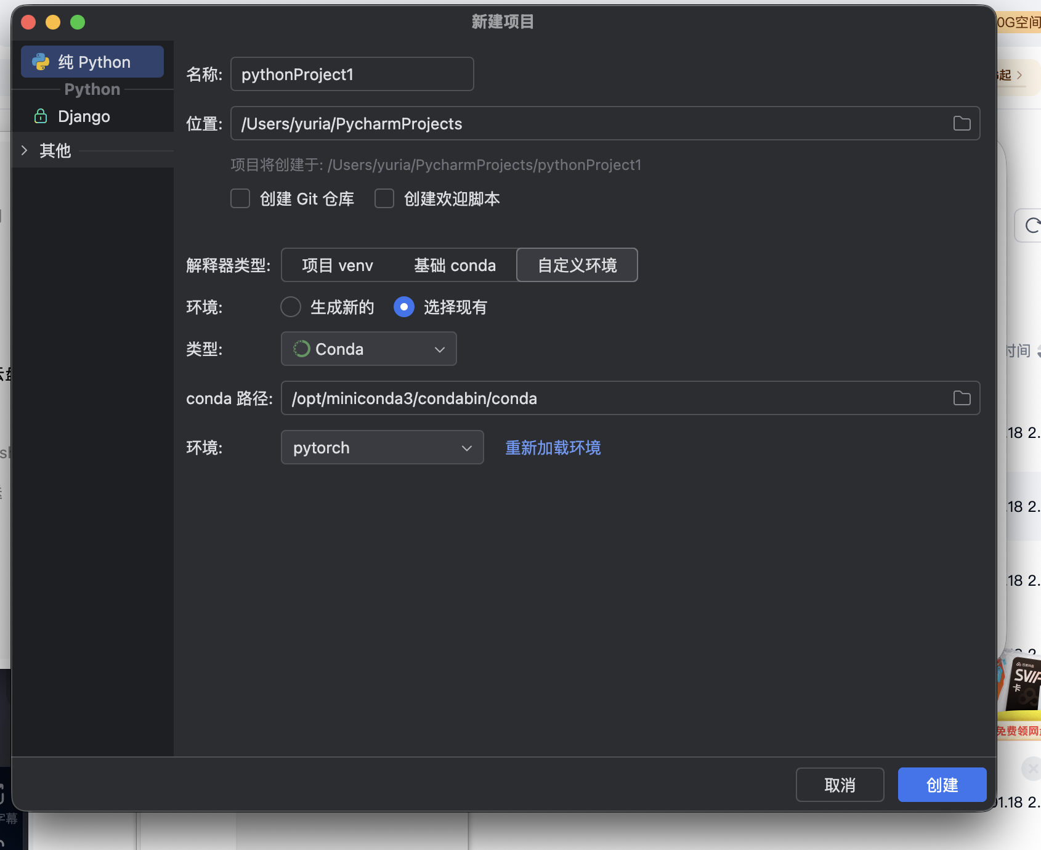Click the 名称 project name field

click(352, 74)
